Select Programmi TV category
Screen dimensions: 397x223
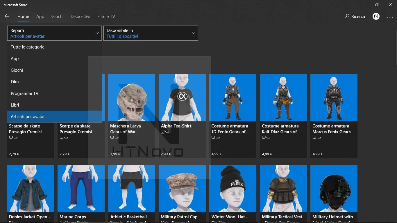click(x=54, y=93)
